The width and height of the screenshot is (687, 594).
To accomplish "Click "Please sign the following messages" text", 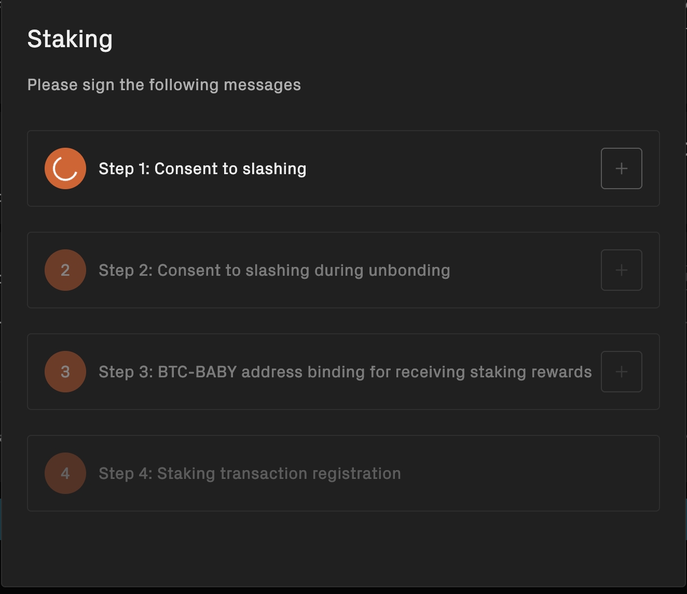I will coord(164,85).
